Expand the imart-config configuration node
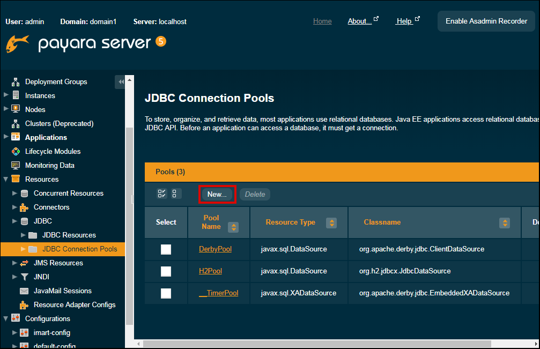The height and width of the screenshot is (349, 540). click(14, 332)
